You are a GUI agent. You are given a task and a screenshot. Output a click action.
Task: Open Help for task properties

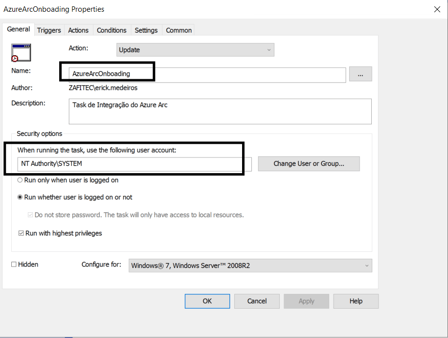(356, 301)
